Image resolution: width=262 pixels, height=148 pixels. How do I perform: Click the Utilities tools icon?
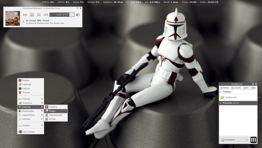20,119
